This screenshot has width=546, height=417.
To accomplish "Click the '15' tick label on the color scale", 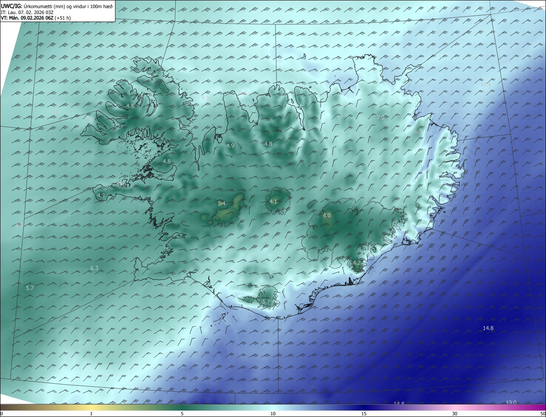I will pos(364,414).
